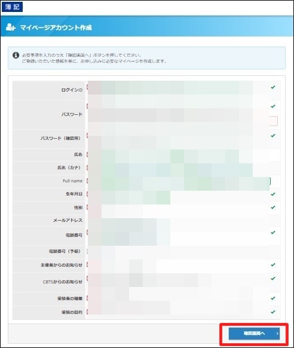Click the 簿記 logo badge
Image resolution: width=294 pixels, height=348 pixels.
click(12, 7)
